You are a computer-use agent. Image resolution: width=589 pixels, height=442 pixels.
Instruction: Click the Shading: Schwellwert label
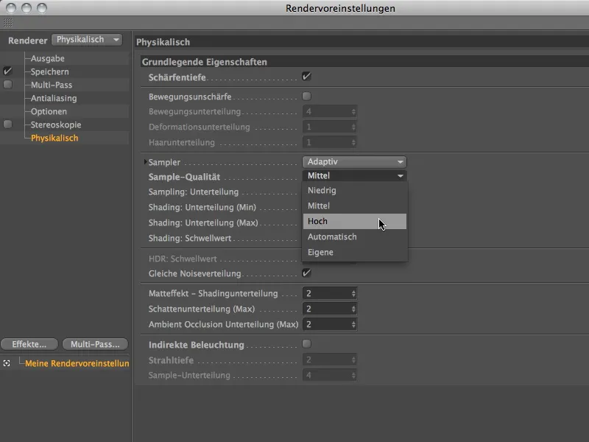[190, 238]
